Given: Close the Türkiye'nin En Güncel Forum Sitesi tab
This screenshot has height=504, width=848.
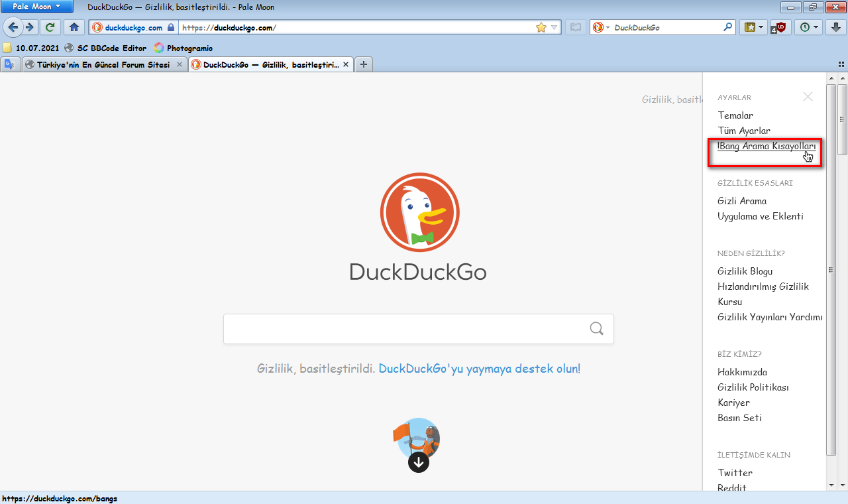Looking at the screenshot, I should [x=180, y=64].
